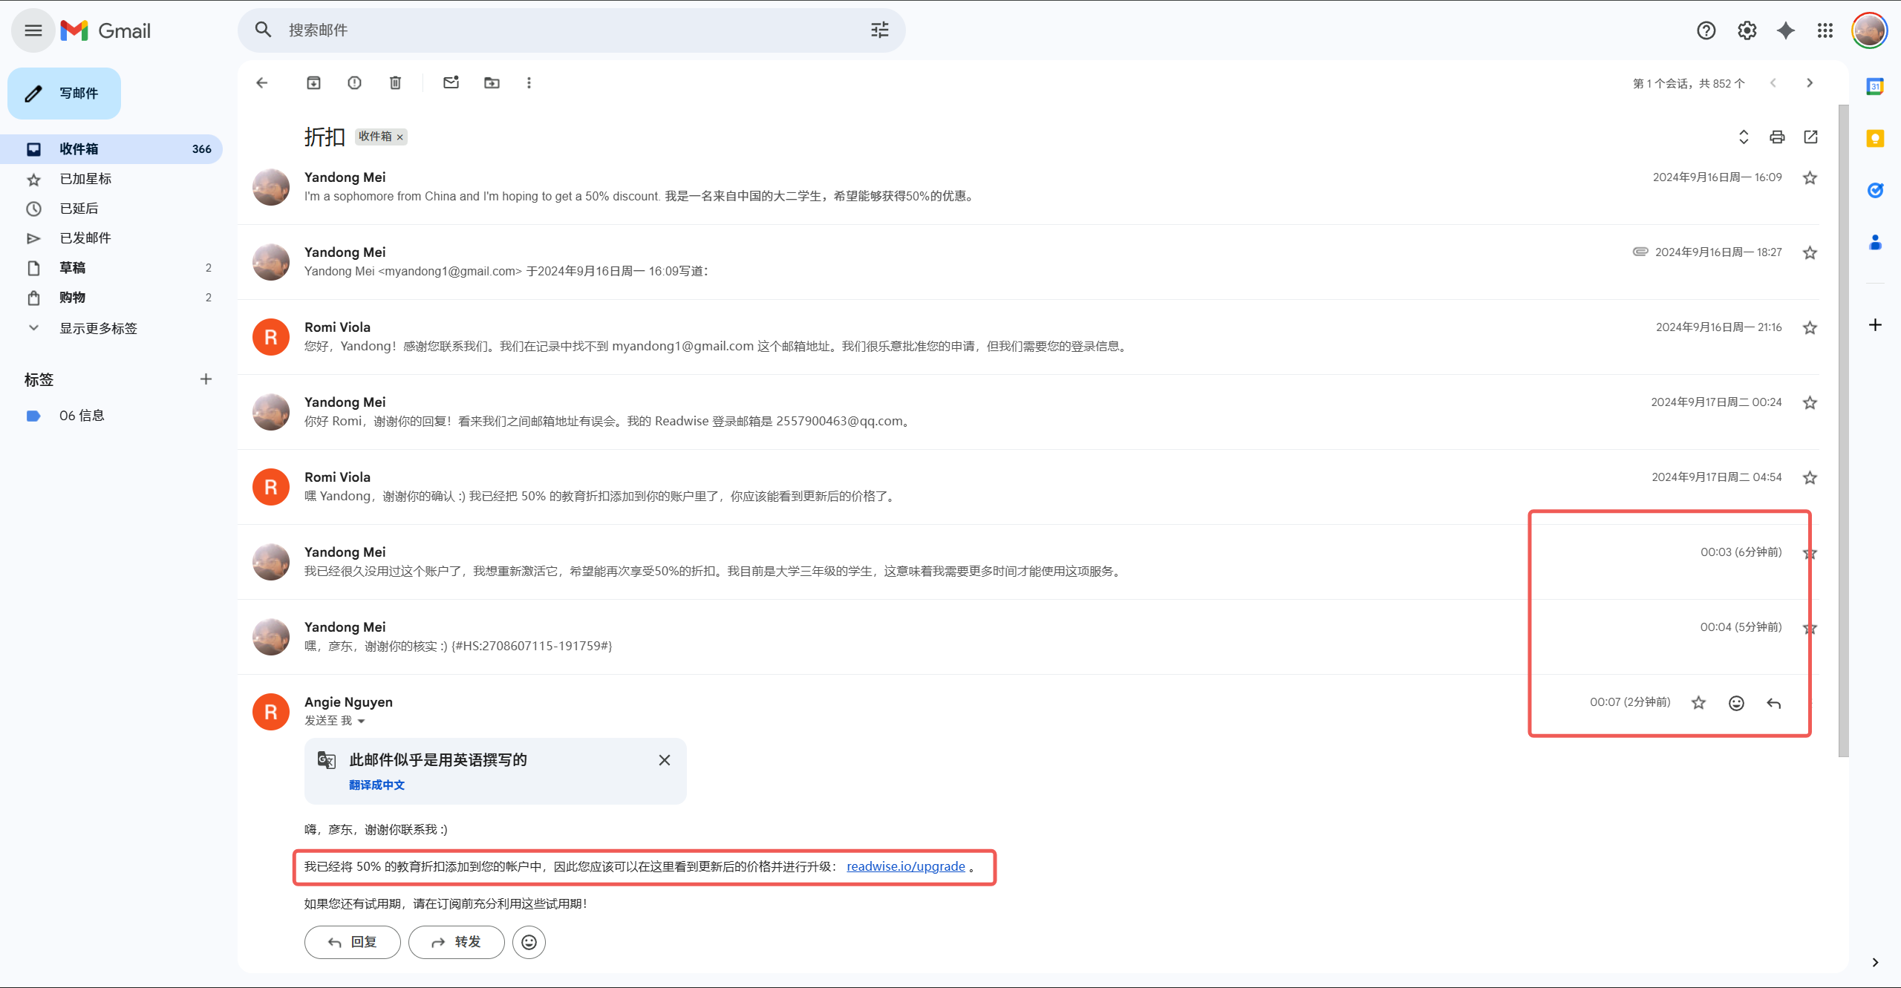Delete the conversation with the trash icon
The image size is (1901, 988).
point(395,83)
